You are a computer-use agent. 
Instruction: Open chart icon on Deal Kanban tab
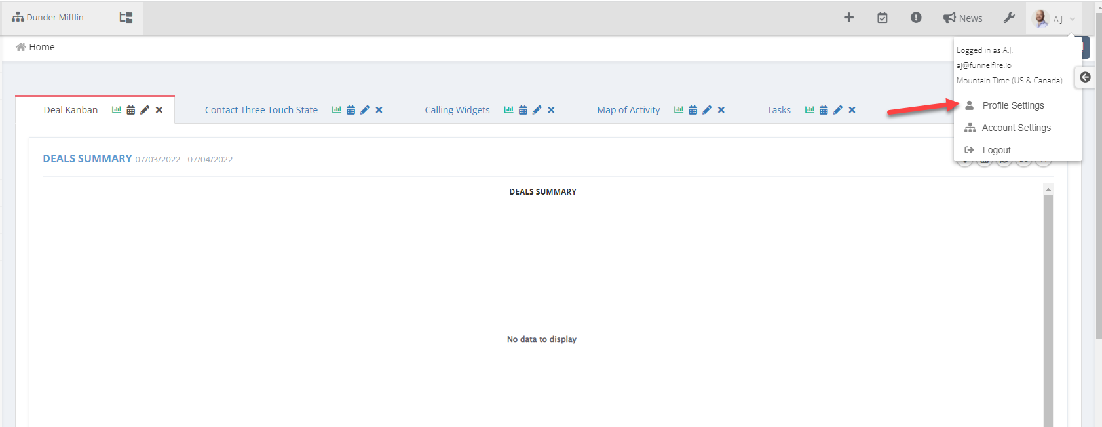pos(117,110)
